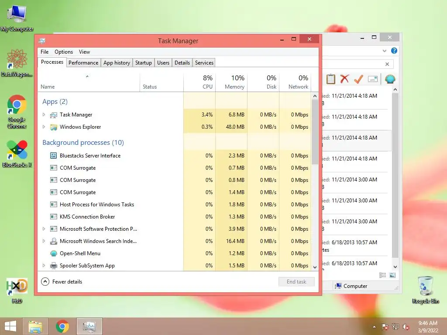The height and width of the screenshot is (335, 447).
Task: Click process list scrollbar down arrow
Action: pyautogui.click(x=315, y=267)
